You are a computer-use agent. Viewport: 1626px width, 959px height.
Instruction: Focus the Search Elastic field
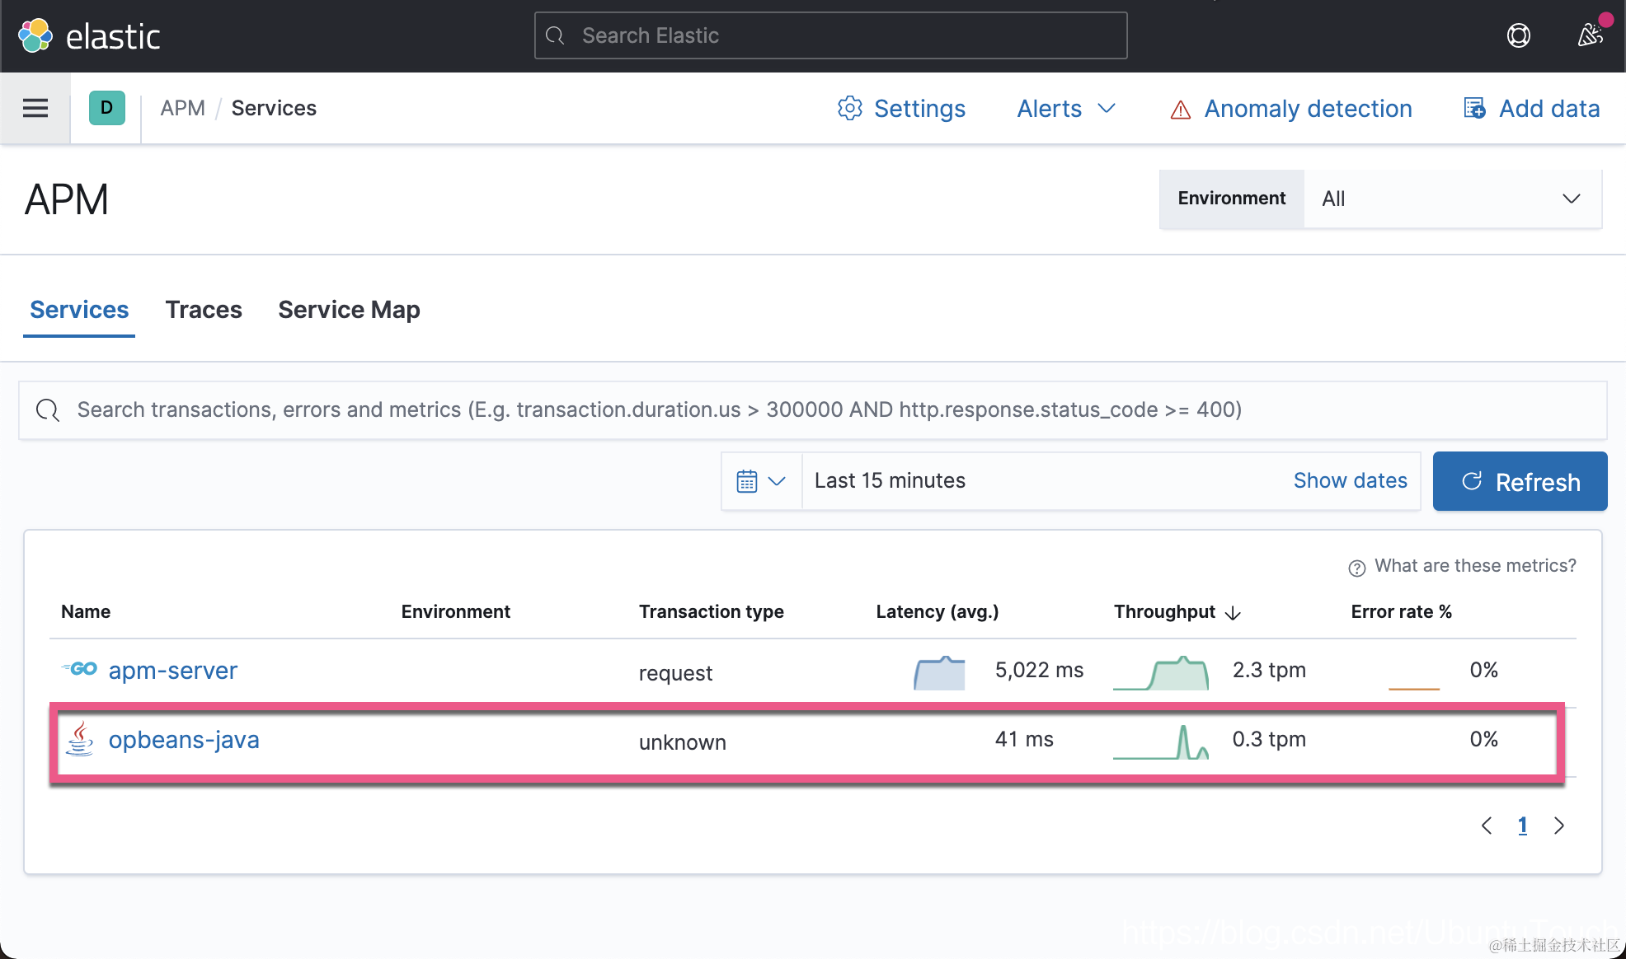(x=830, y=35)
